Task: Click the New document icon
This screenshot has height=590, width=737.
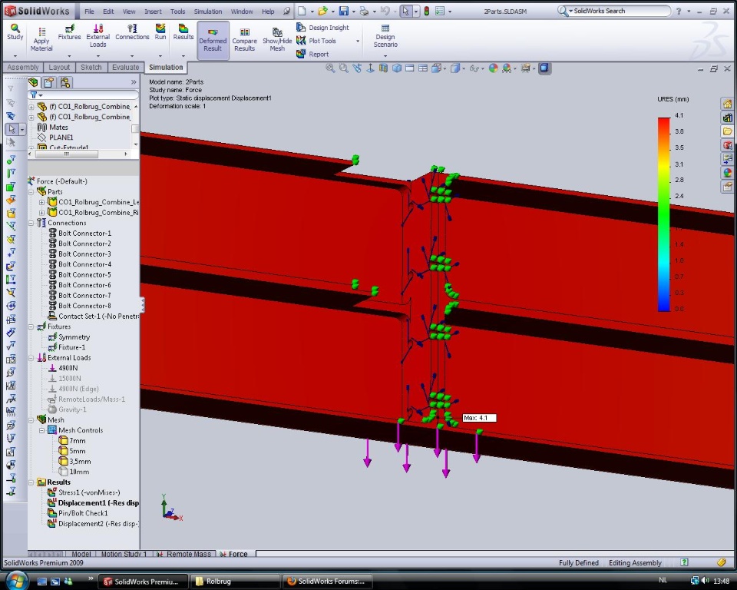Action: pos(302,11)
